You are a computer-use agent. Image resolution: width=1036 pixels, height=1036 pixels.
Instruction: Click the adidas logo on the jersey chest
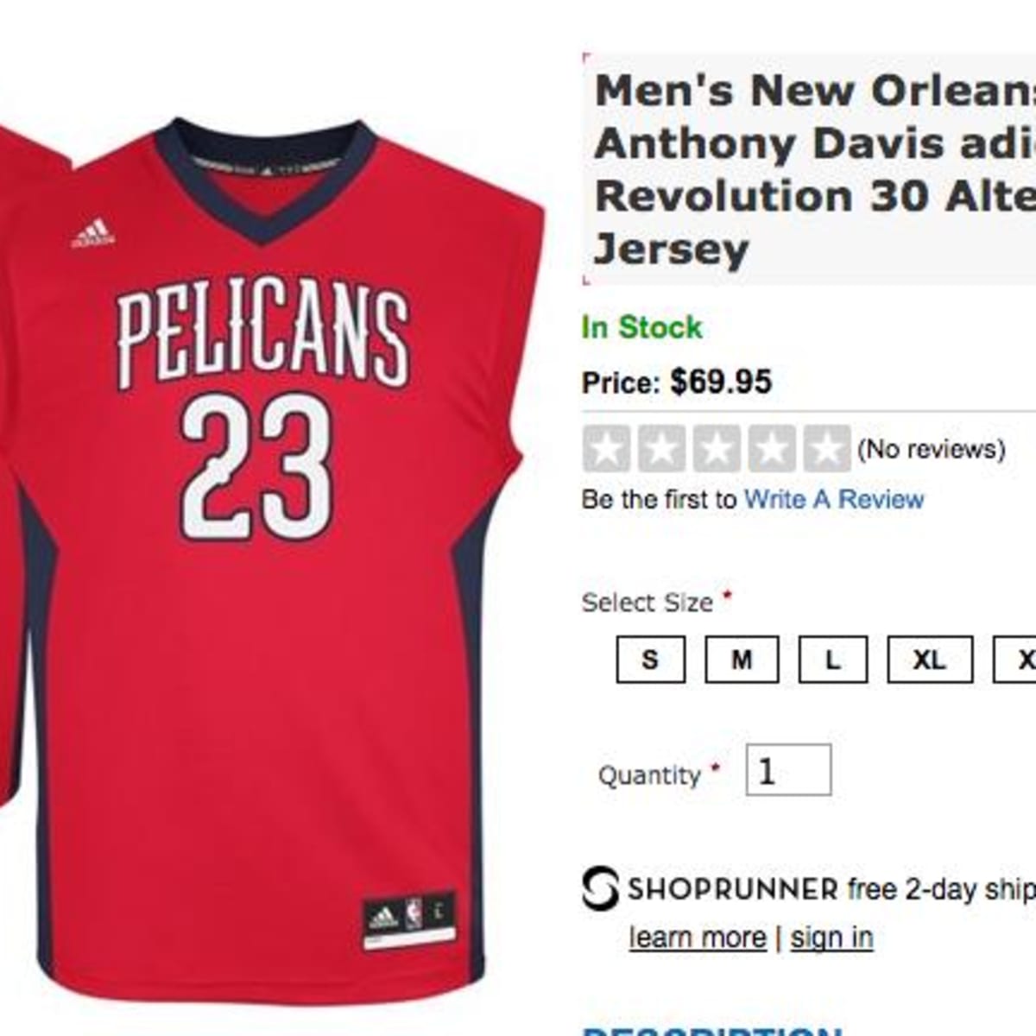click(x=92, y=233)
